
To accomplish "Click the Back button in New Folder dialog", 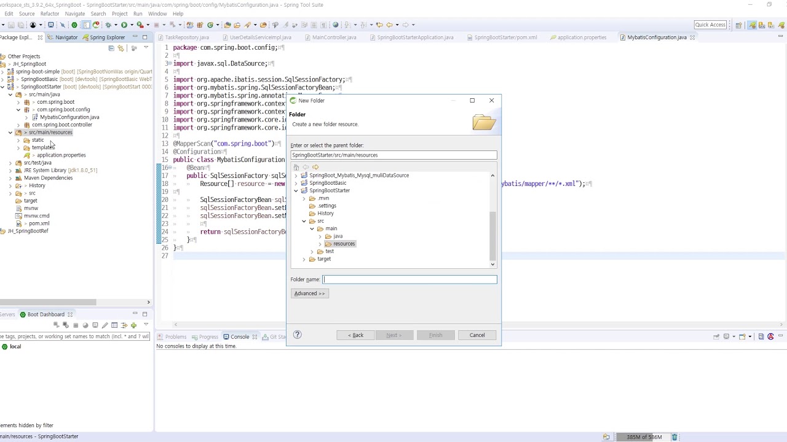I will [355, 335].
